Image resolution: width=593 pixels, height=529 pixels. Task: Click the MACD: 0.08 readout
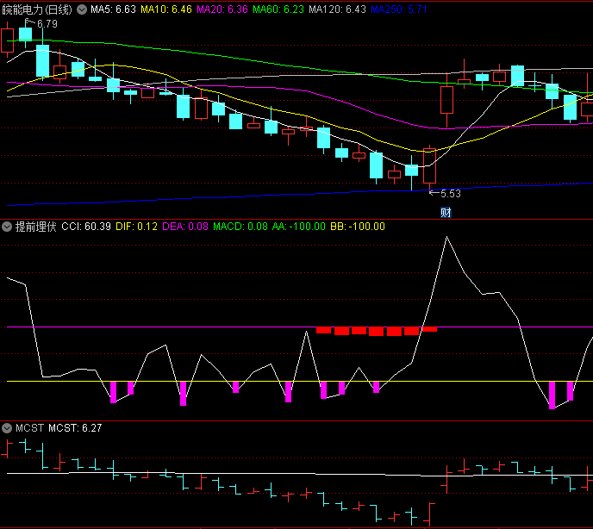tap(240, 227)
